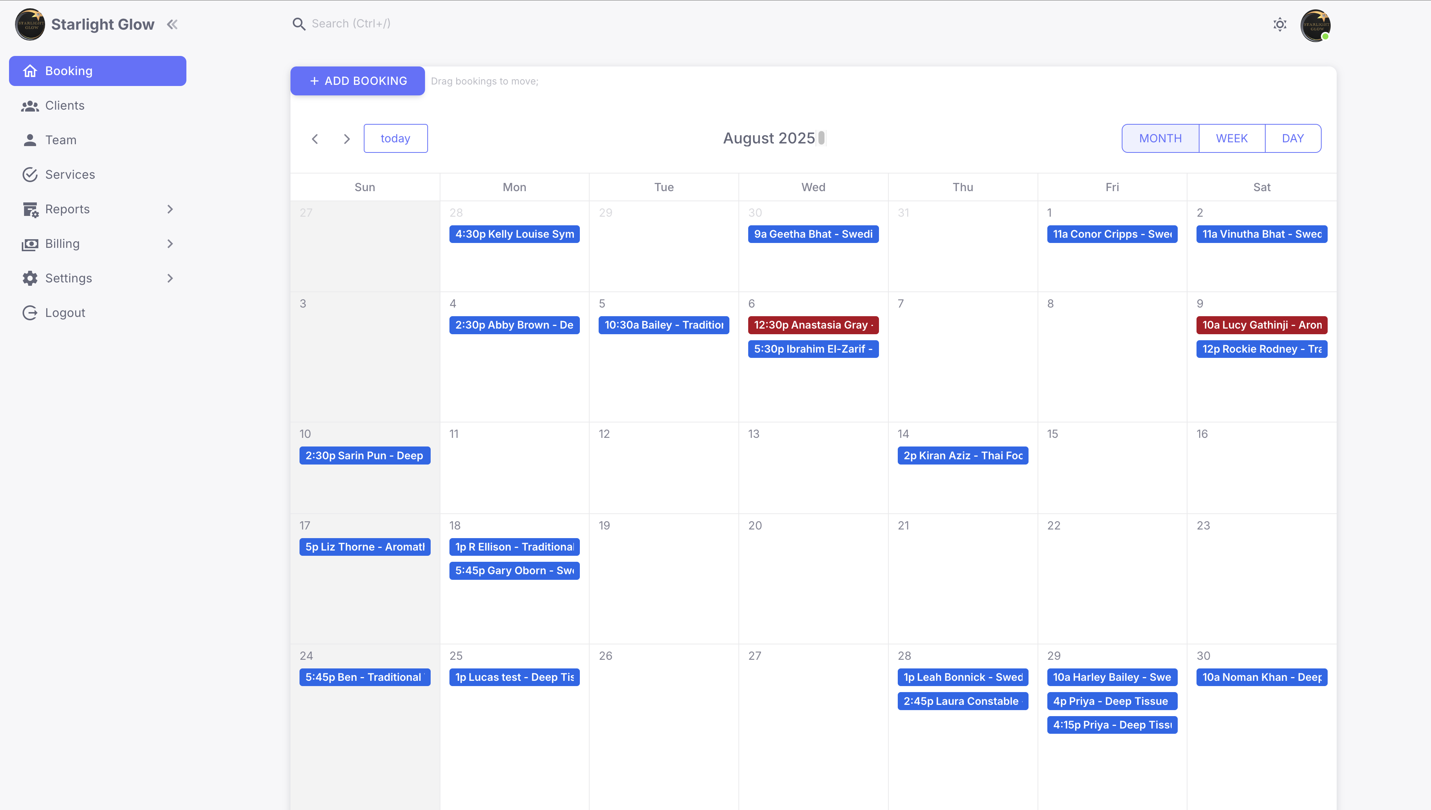Go to previous month arrow
The width and height of the screenshot is (1431, 810).
coord(315,139)
